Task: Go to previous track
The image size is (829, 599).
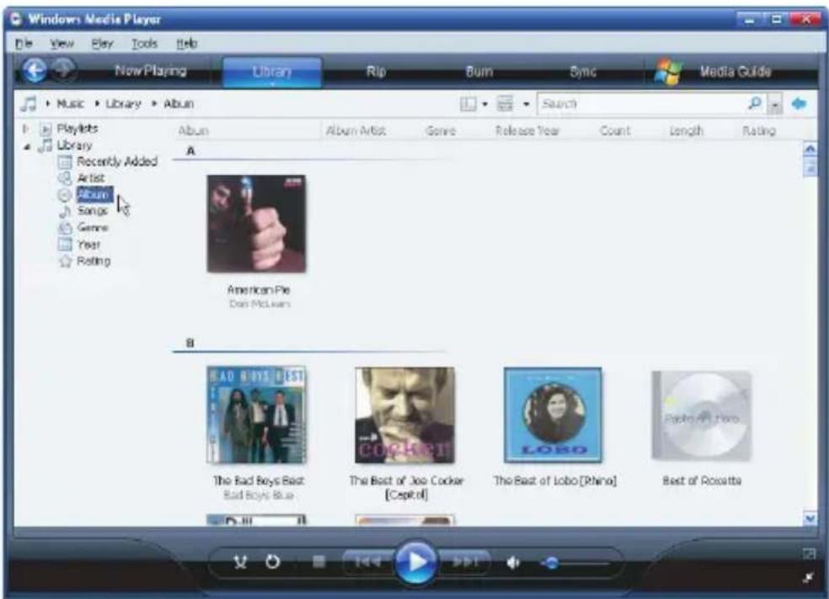Action: pyautogui.click(x=367, y=562)
